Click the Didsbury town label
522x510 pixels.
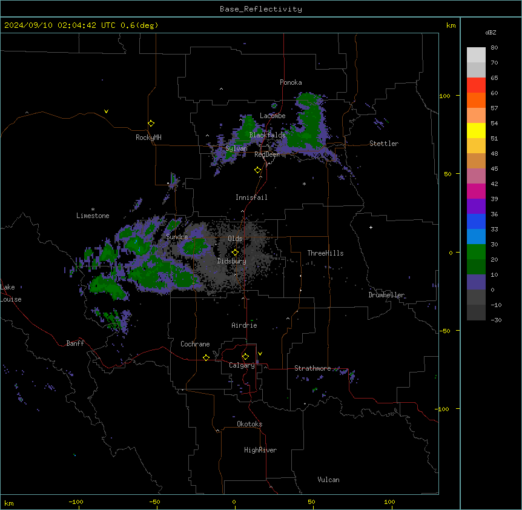click(x=232, y=261)
